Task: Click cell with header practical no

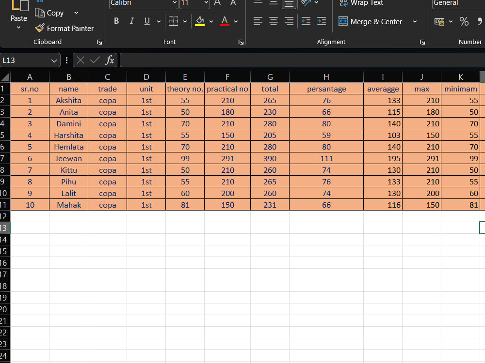Action: [x=227, y=89]
